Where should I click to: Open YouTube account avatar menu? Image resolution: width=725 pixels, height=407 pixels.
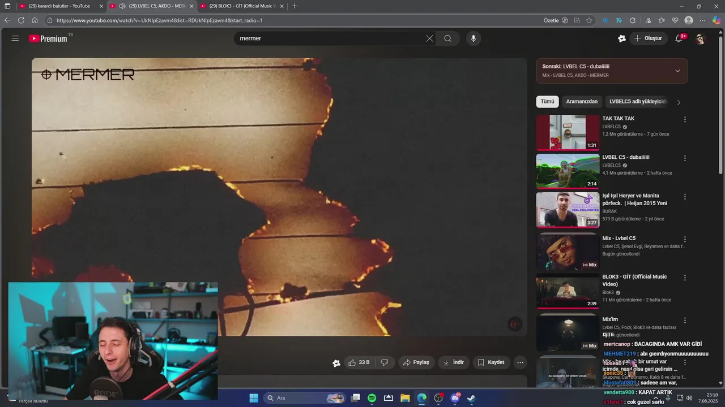700,38
